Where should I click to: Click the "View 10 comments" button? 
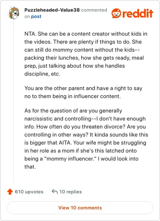80,208
